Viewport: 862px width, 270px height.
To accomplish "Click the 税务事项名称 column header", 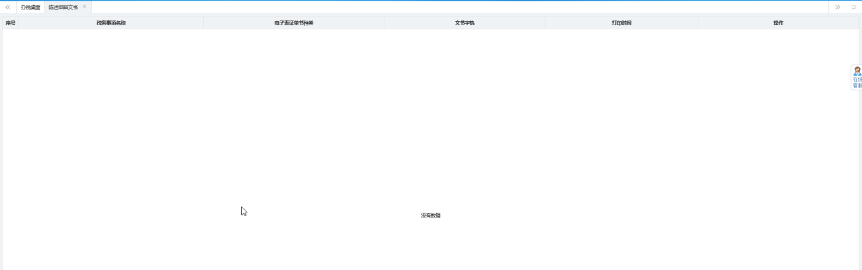I will [x=111, y=23].
